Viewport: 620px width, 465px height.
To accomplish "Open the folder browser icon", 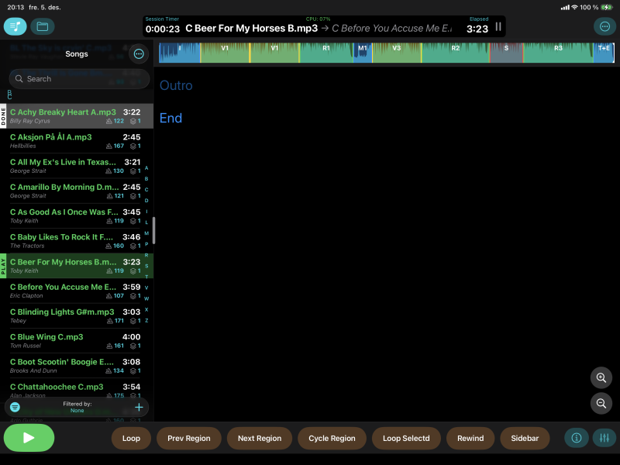I will click(42, 26).
